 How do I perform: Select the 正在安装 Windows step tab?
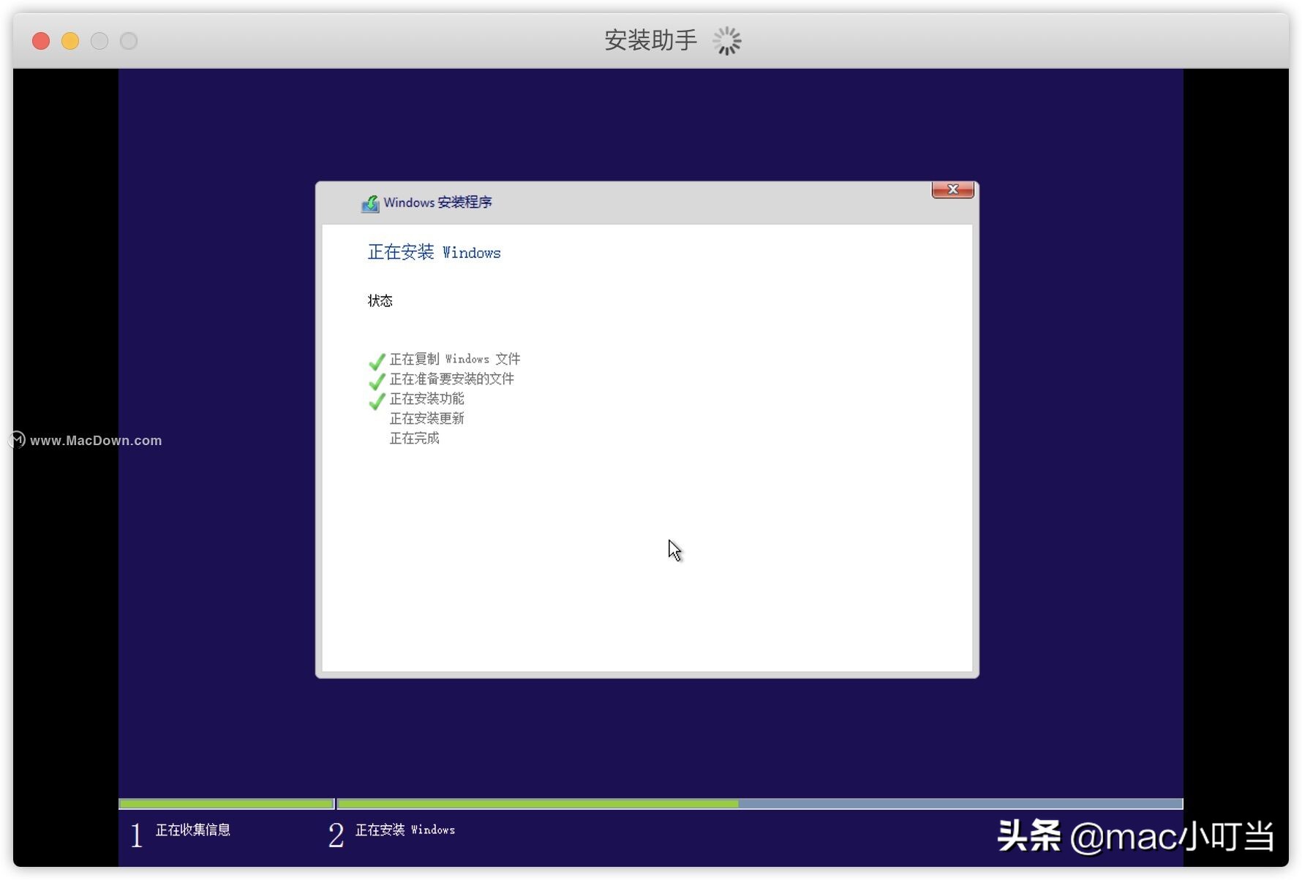click(404, 830)
